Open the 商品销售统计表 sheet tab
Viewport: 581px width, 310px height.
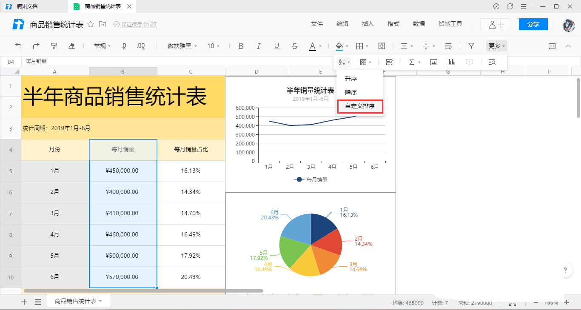pos(79,301)
